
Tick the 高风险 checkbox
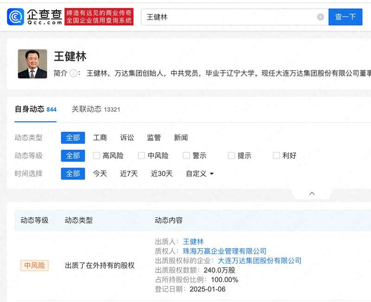point(96,156)
